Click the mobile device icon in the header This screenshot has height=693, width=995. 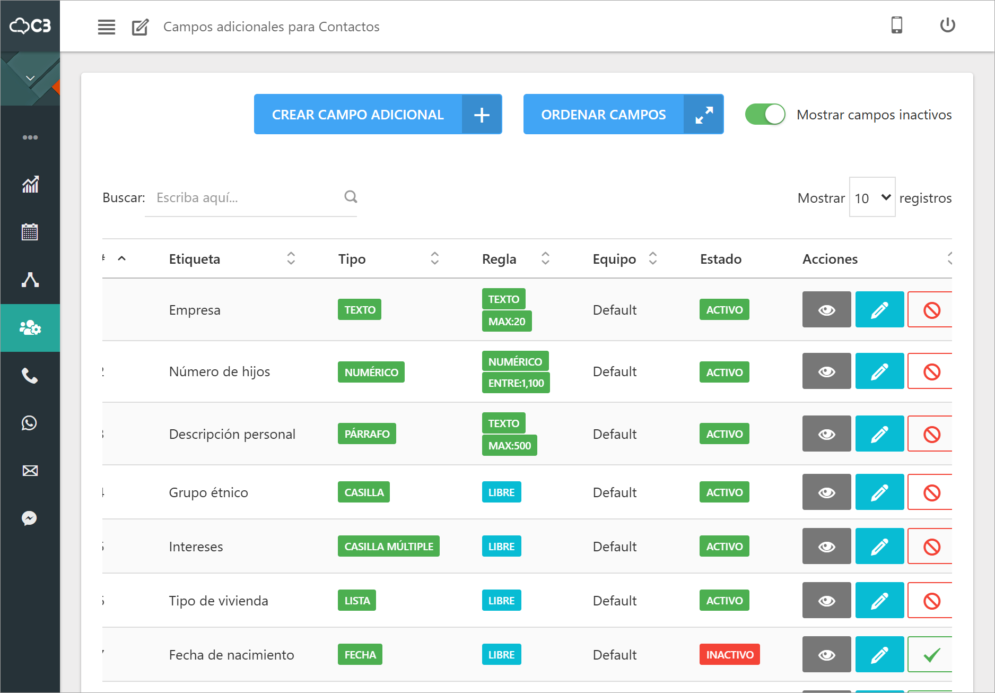(896, 25)
